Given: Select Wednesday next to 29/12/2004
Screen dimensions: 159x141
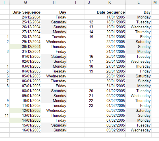Looking at the screenshot, I should pos(54,42).
